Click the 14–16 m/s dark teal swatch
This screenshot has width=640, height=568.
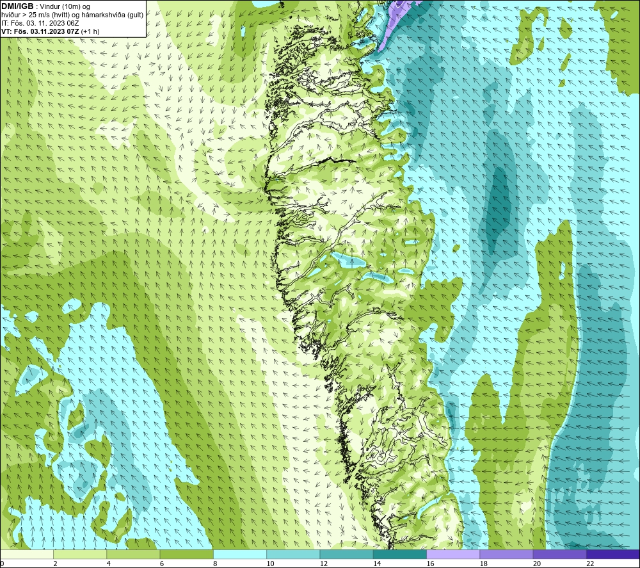coord(400,554)
